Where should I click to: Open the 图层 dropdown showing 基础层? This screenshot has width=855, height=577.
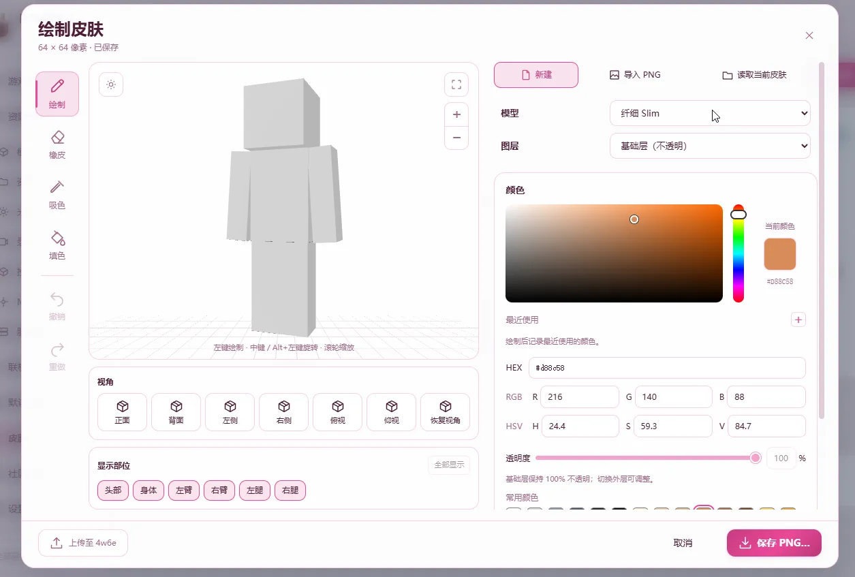point(710,146)
